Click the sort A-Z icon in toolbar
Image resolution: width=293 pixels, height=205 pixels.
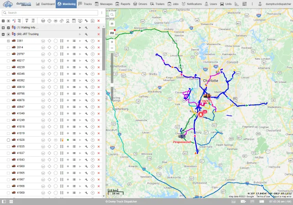point(14,20)
